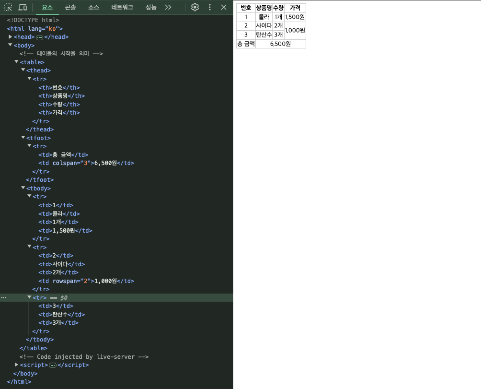Close the DevTools panel
The height and width of the screenshot is (389, 481).
click(224, 7)
